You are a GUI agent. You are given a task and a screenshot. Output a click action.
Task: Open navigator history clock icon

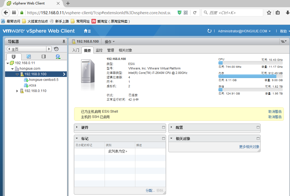click(56, 49)
